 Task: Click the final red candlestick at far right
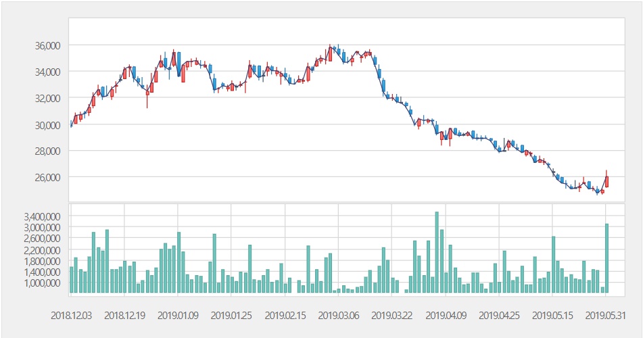[x=606, y=180]
